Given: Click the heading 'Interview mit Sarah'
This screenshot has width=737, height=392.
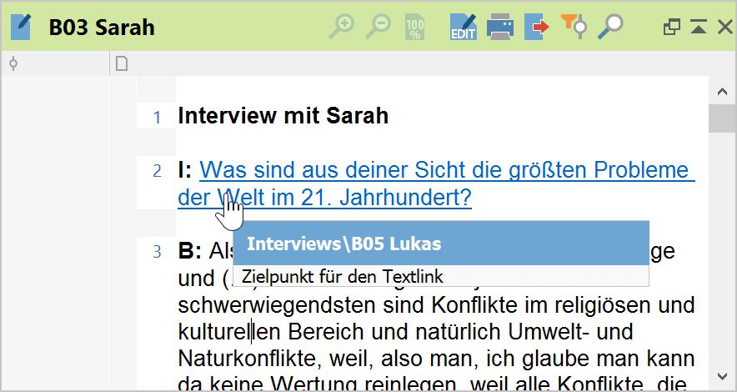Looking at the screenshot, I should click(283, 116).
